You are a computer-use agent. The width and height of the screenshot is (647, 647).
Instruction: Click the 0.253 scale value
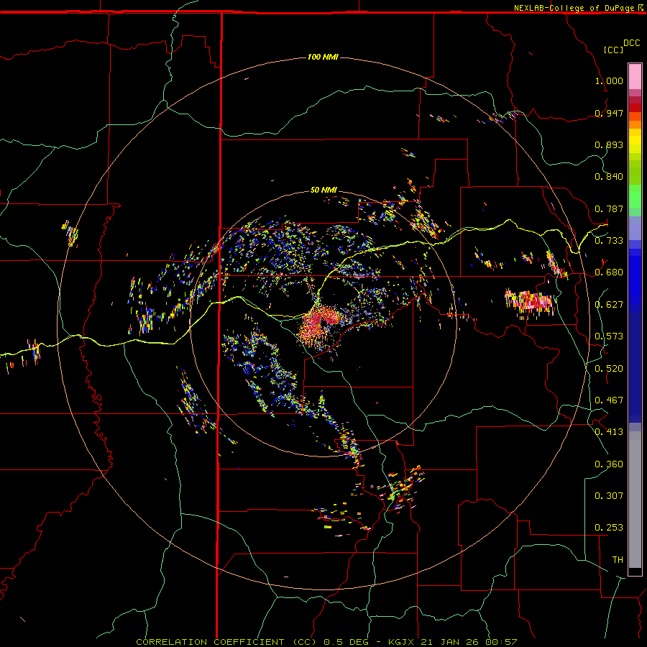point(609,528)
